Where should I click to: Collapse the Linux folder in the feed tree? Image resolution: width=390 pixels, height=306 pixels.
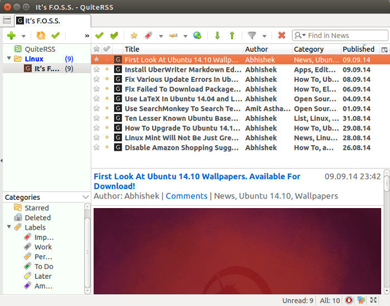click(x=9, y=59)
